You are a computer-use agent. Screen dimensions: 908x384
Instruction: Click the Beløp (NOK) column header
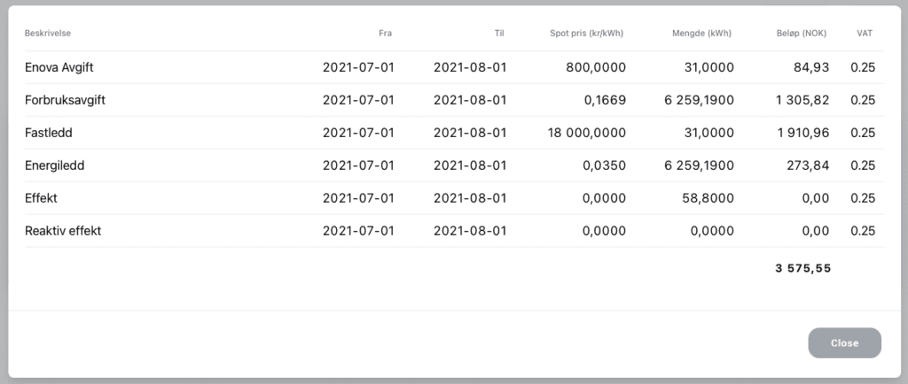pos(802,34)
